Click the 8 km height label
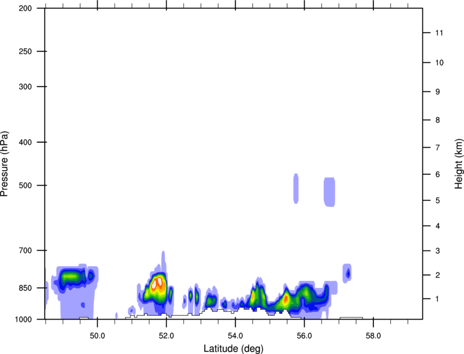Screen dimensions: 464x354 click(438, 120)
